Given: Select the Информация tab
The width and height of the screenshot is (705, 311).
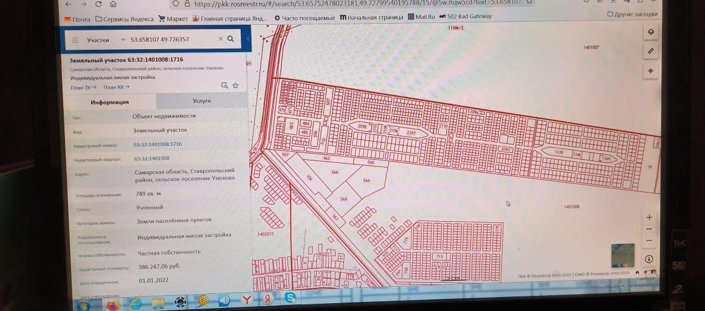Looking at the screenshot, I should [x=109, y=102].
